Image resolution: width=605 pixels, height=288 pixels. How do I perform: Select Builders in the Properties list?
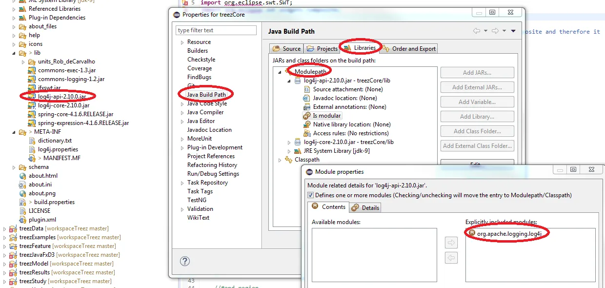(x=198, y=51)
